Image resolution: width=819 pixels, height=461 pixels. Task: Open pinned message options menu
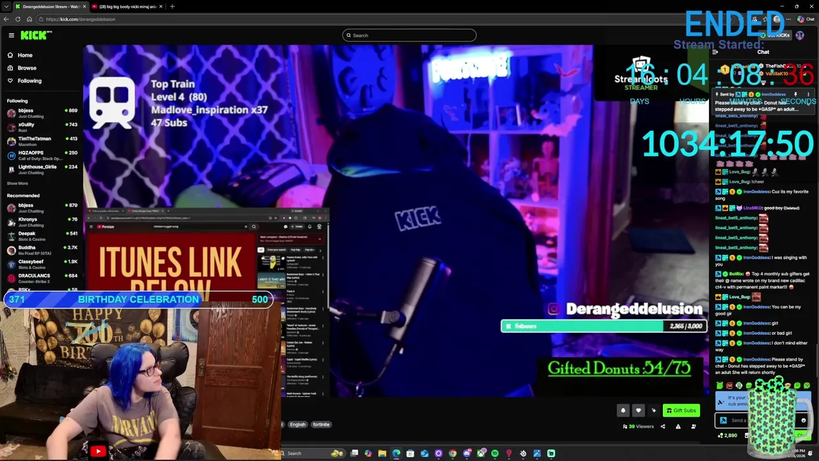(x=808, y=94)
